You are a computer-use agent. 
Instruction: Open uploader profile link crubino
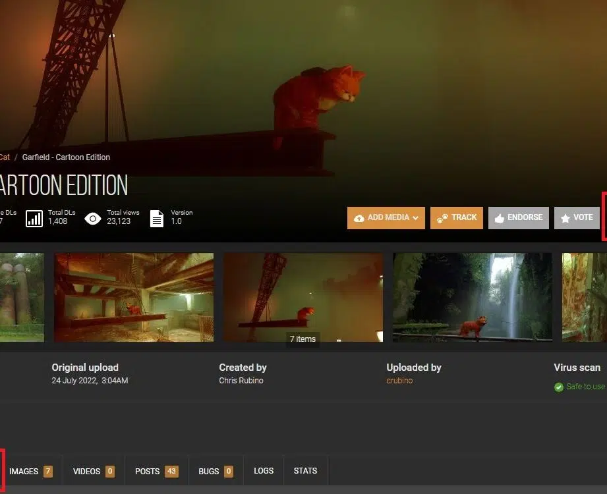tap(399, 381)
